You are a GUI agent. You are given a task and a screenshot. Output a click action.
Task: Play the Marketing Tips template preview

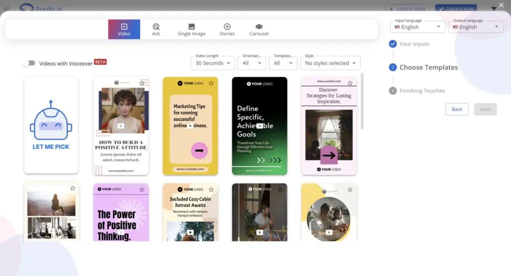pos(190,125)
